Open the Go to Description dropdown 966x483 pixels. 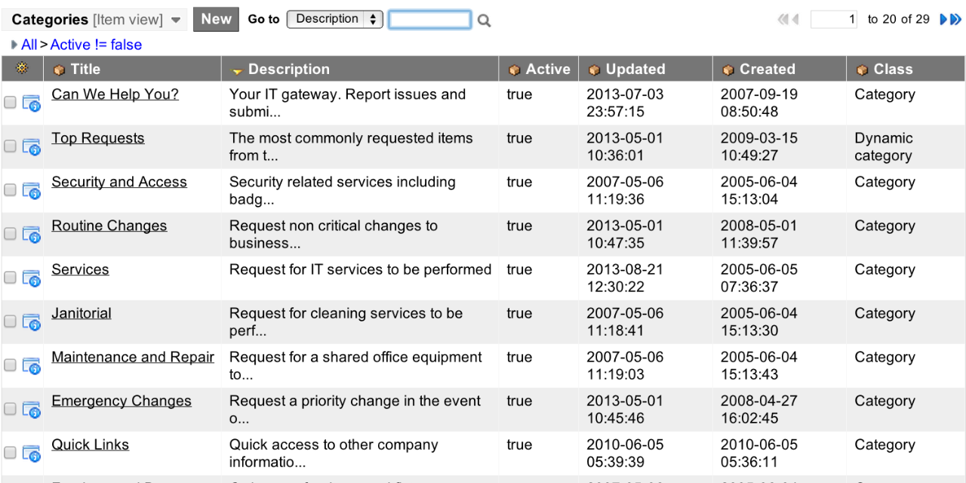334,18
